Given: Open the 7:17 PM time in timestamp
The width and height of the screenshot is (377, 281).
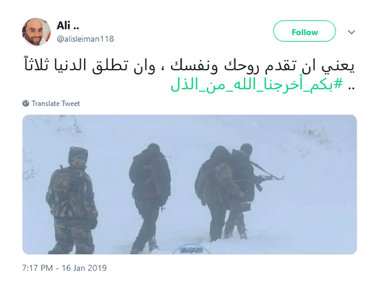Looking at the screenshot, I should coord(37,268).
